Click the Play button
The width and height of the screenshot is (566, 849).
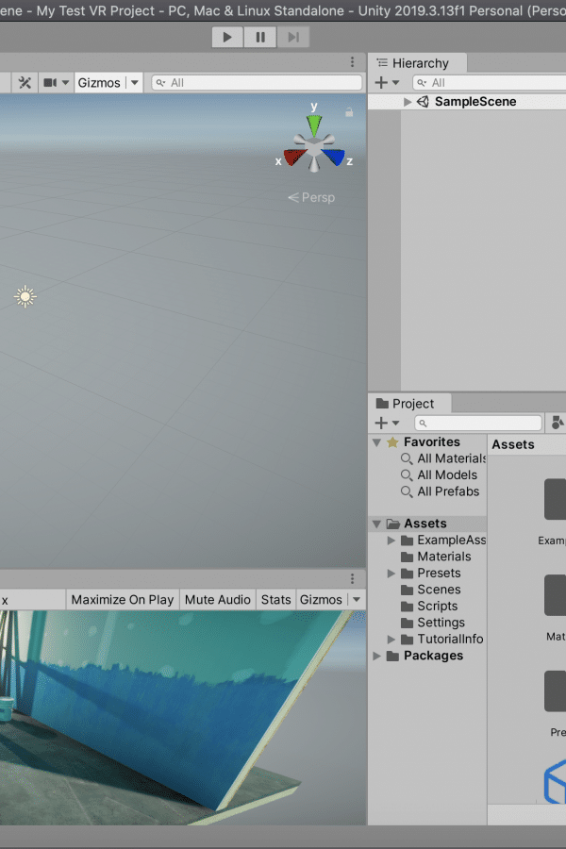tap(227, 37)
